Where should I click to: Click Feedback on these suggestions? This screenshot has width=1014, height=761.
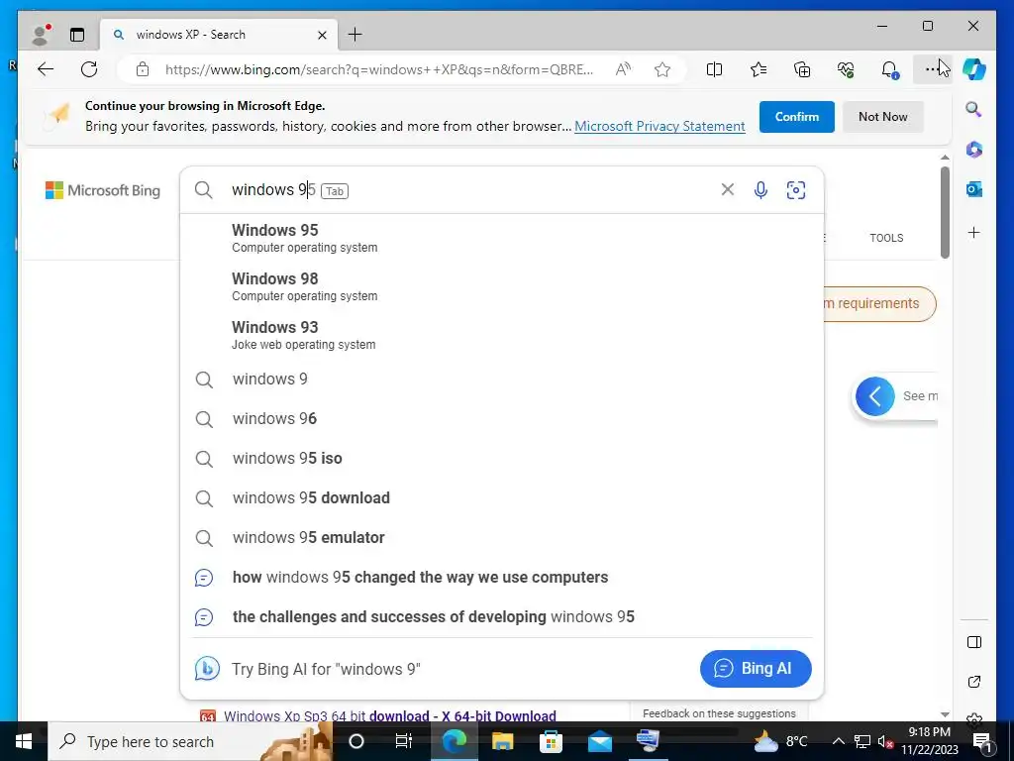(719, 713)
